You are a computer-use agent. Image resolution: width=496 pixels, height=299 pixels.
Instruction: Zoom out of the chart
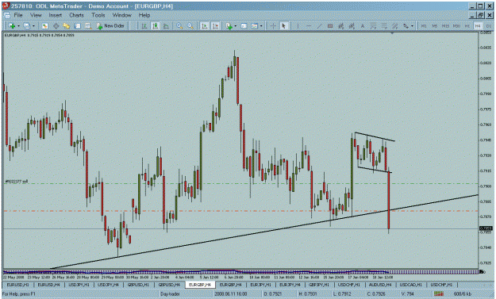click(x=190, y=26)
